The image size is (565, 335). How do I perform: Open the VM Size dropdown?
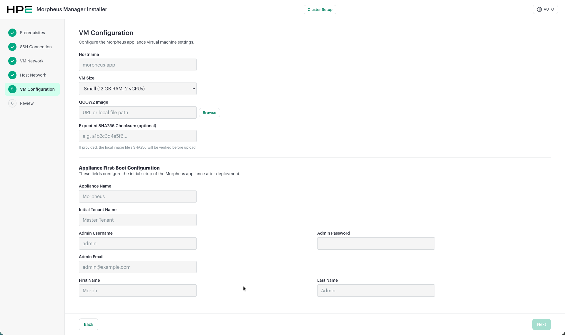click(x=138, y=89)
